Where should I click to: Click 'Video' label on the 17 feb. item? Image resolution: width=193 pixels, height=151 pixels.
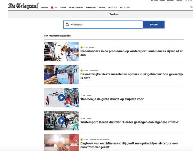(89, 96)
